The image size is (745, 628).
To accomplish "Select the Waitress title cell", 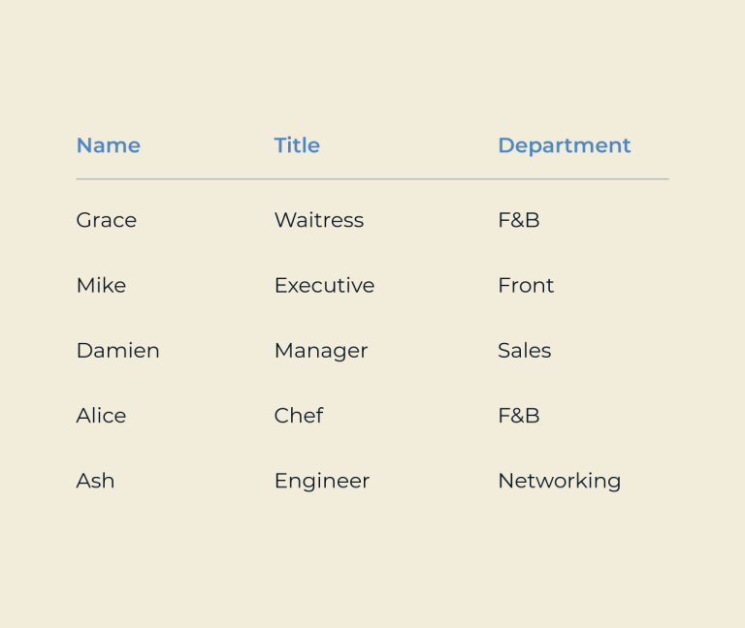I will (x=319, y=220).
